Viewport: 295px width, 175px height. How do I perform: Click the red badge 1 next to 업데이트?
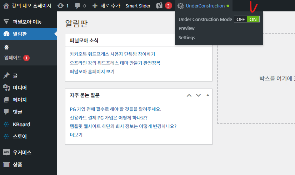26,58
